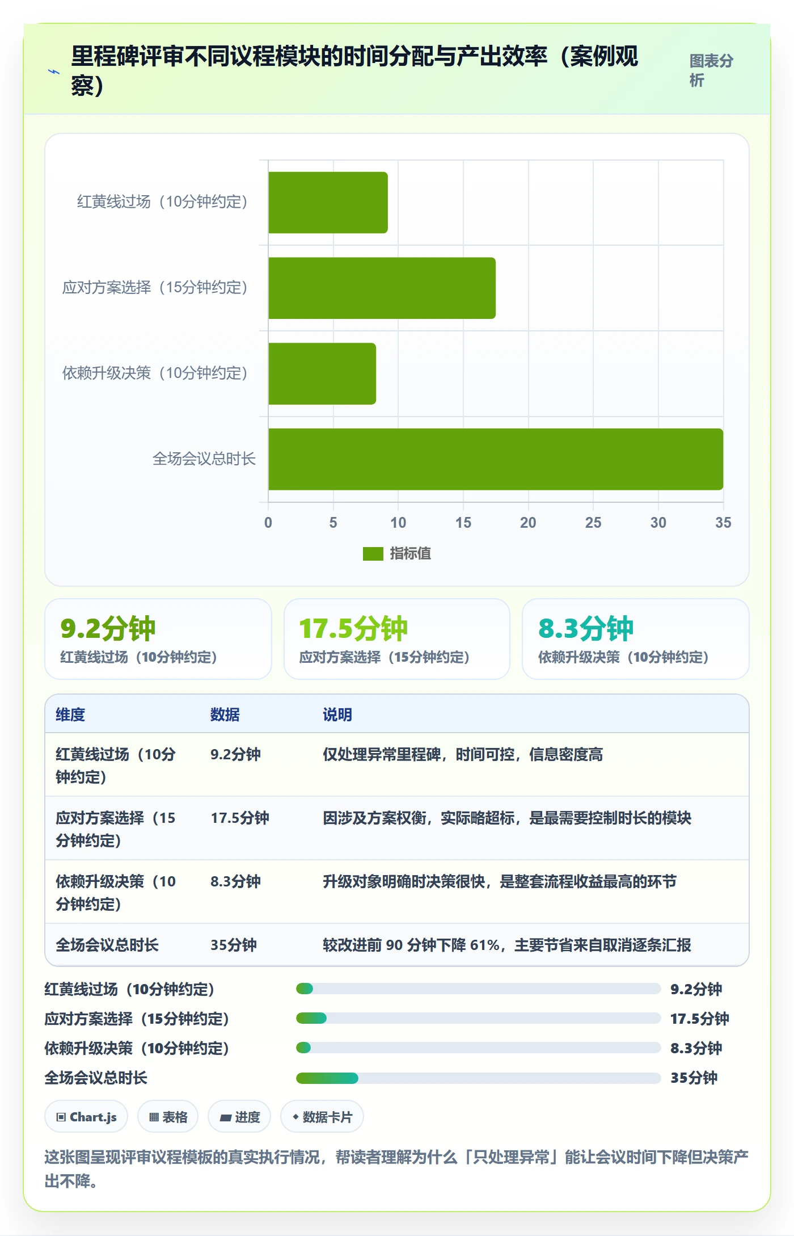The width and height of the screenshot is (794, 1236).
Task: Select the "17.5分钟" cell in the table
Action: click(x=240, y=818)
